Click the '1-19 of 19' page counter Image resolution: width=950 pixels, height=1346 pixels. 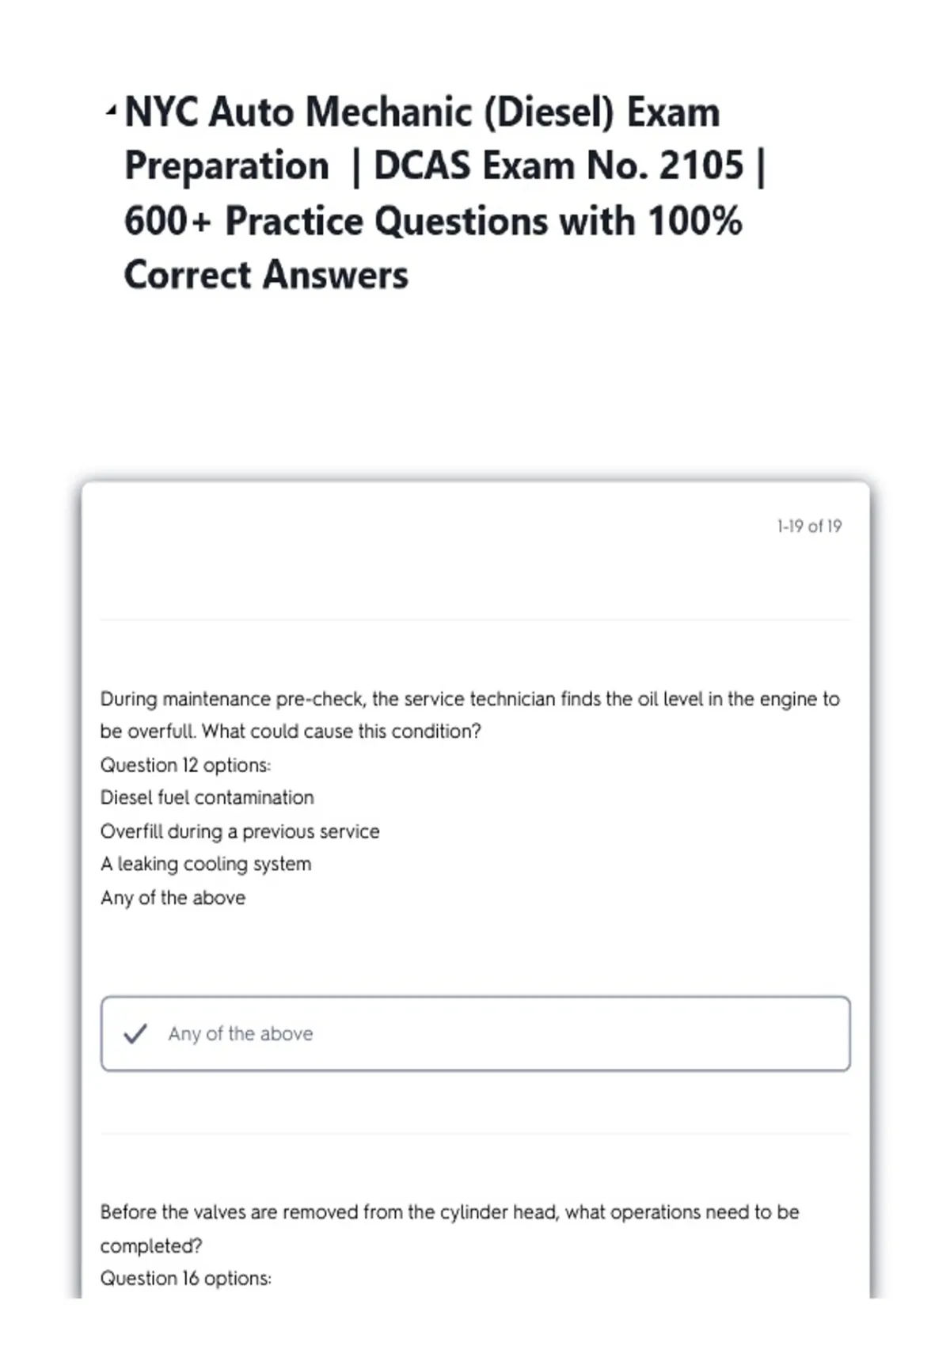coord(809,527)
